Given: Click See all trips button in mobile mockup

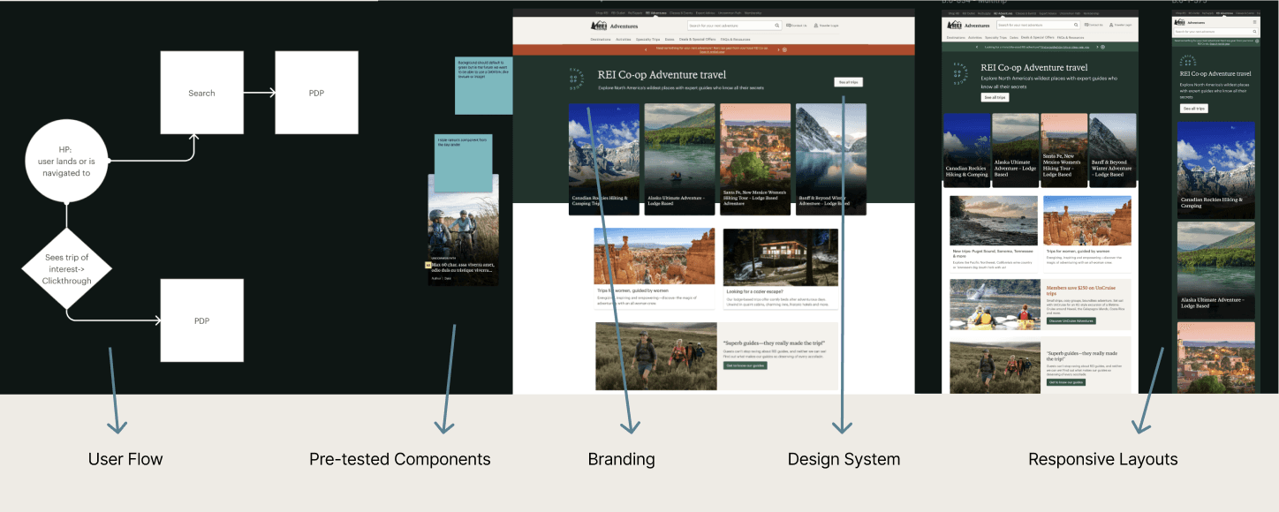Looking at the screenshot, I should coord(1194,109).
